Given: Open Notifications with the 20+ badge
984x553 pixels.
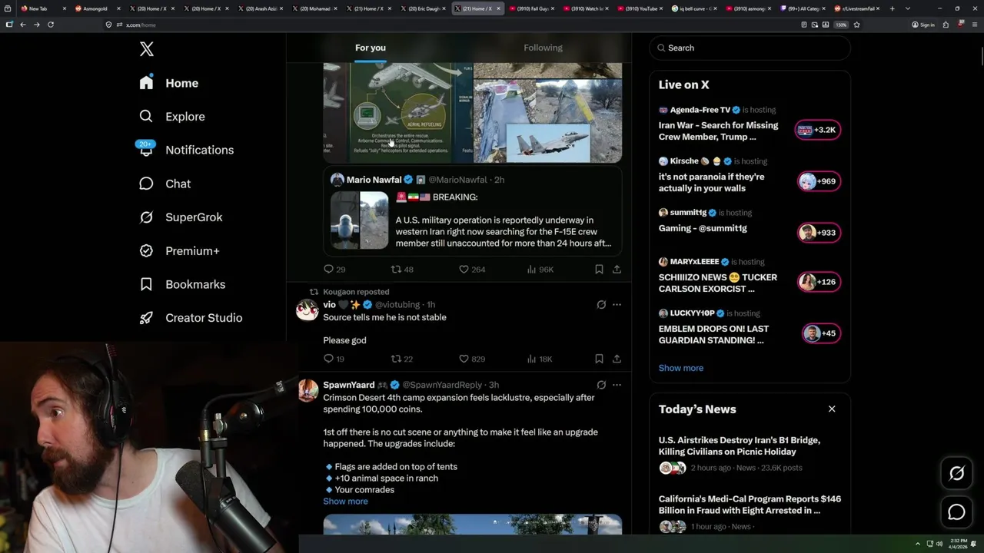Looking at the screenshot, I should click(186, 150).
